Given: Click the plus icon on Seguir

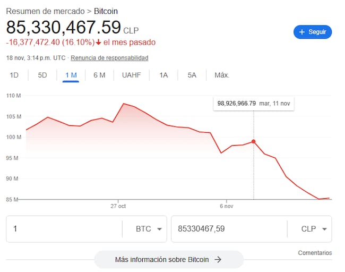Looking at the screenshot, I should click(302, 32).
